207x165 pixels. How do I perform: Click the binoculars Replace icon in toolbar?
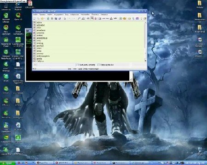(83, 18)
